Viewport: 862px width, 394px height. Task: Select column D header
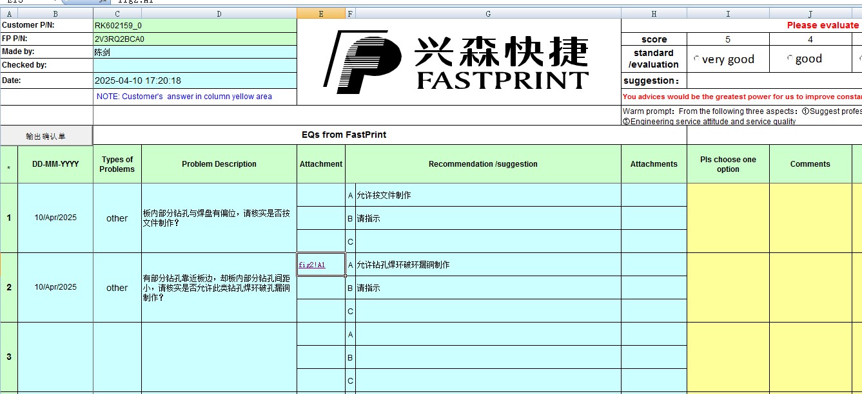coord(219,14)
